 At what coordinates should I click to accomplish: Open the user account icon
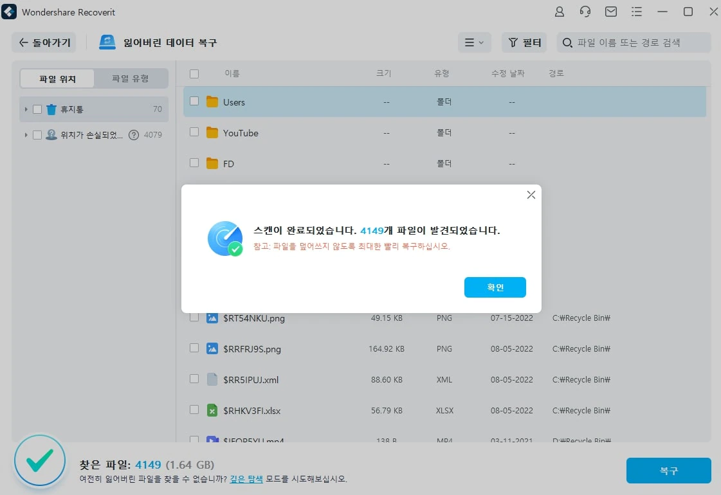(559, 12)
